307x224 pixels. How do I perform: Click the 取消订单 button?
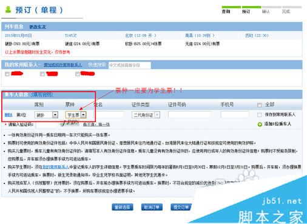point(152,207)
